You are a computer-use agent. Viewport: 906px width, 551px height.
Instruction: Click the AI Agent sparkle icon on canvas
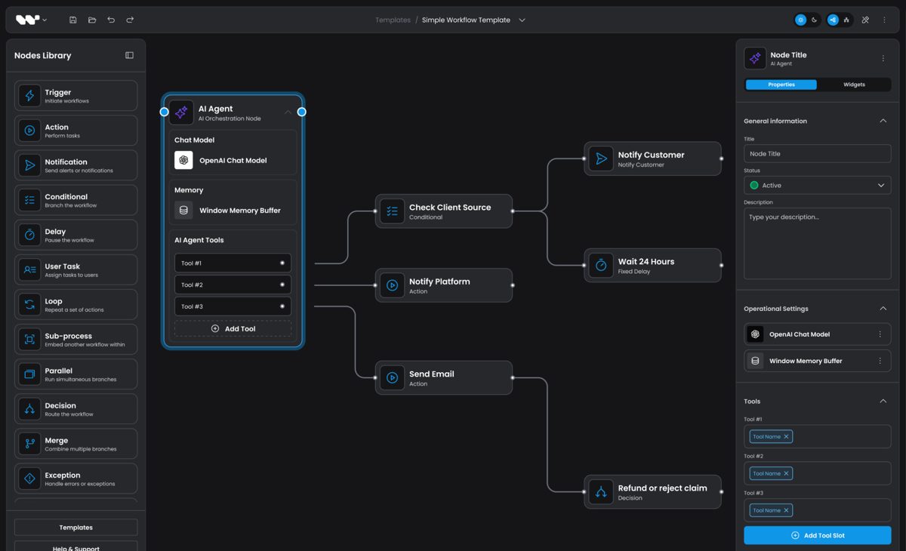(181, 112)
